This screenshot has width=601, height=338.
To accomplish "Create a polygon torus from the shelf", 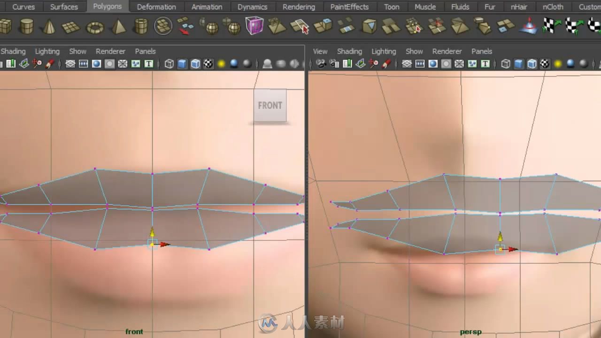I will click(x=94, y=27).
